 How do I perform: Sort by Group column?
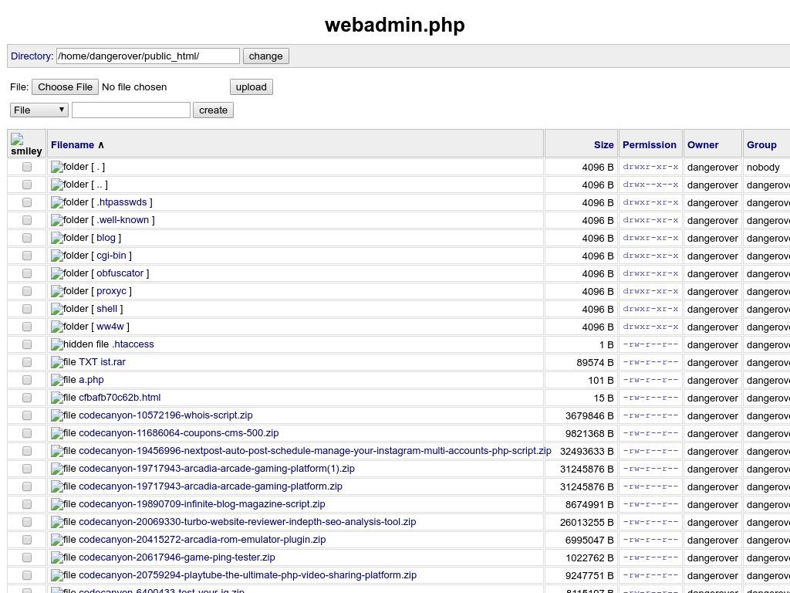(761, 144)
